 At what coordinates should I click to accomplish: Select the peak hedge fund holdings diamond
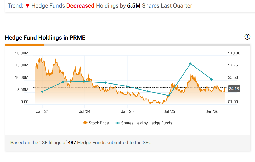point(190,64)
